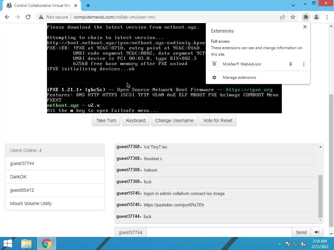The image size is (334, 250).
Task: Open the pastebin.com/pwKRsTEh link in chat
Action: tap(174, 205)
